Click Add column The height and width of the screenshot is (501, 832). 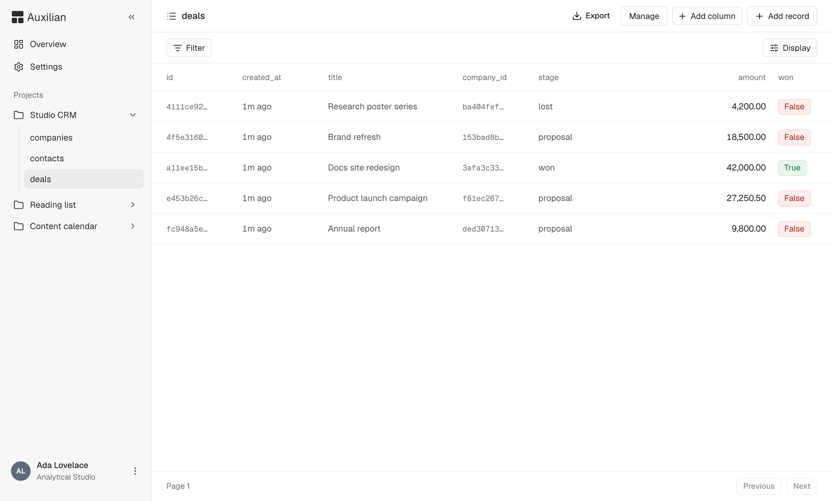(707, 16)
